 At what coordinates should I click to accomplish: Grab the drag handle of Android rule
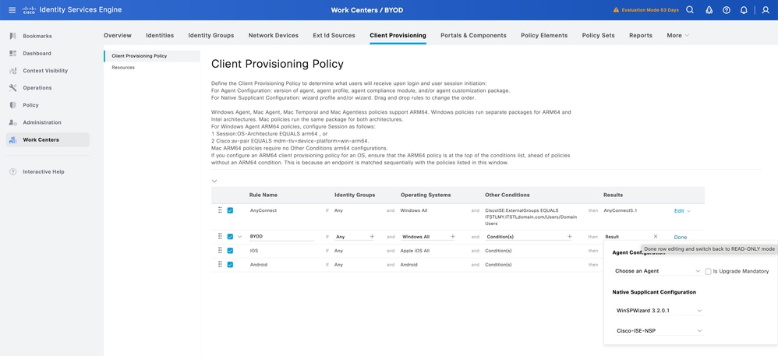coord(220,264)
